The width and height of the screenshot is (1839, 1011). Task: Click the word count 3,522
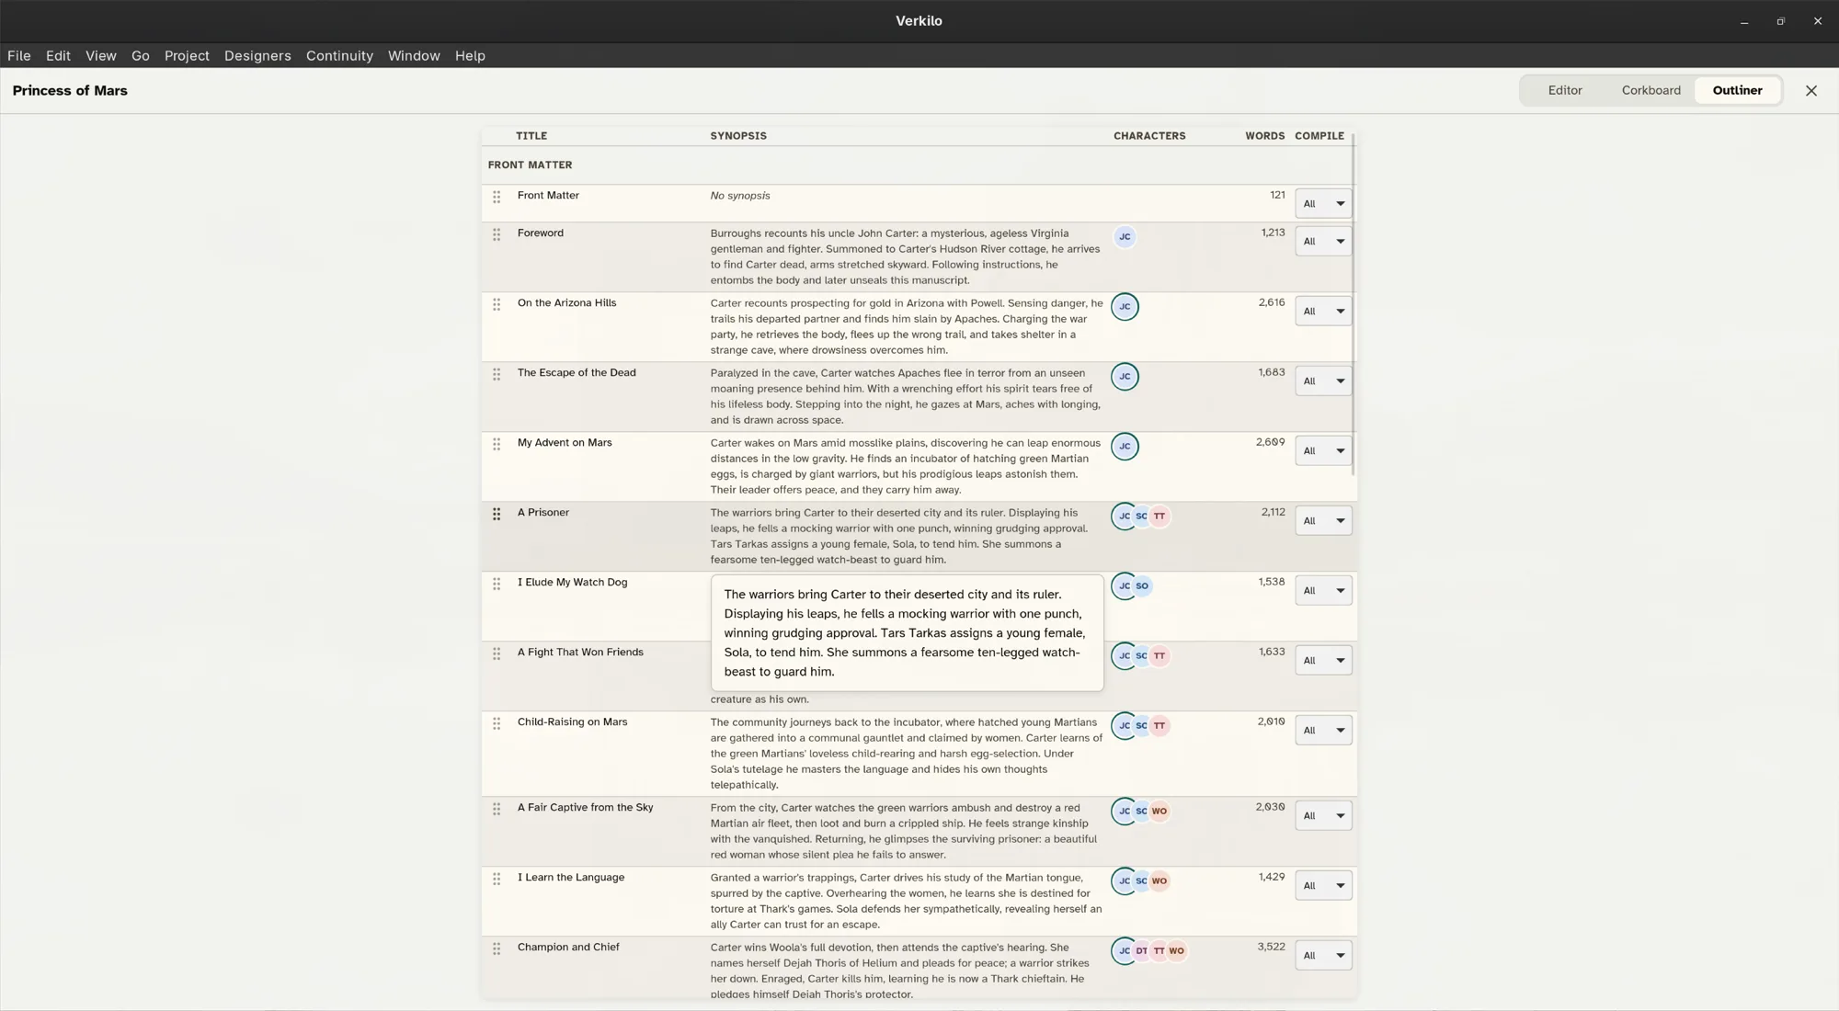[x=1271, y=948]
